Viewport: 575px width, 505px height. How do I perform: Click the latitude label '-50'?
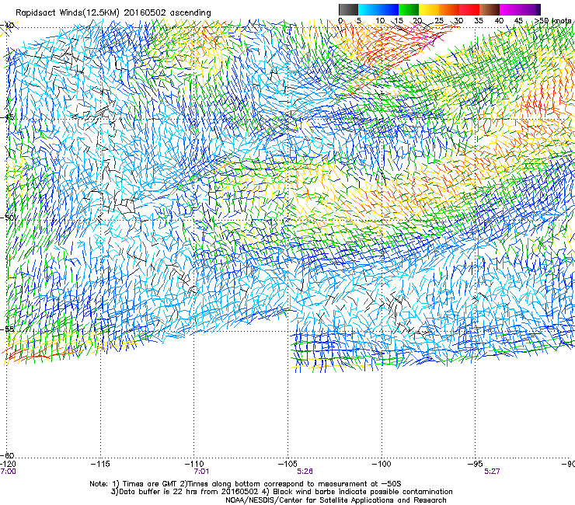click(8, 218)
